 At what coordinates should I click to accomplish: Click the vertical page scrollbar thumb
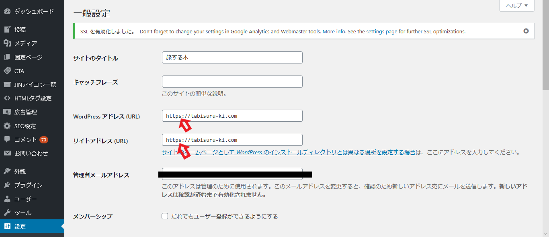click(545, 44)
